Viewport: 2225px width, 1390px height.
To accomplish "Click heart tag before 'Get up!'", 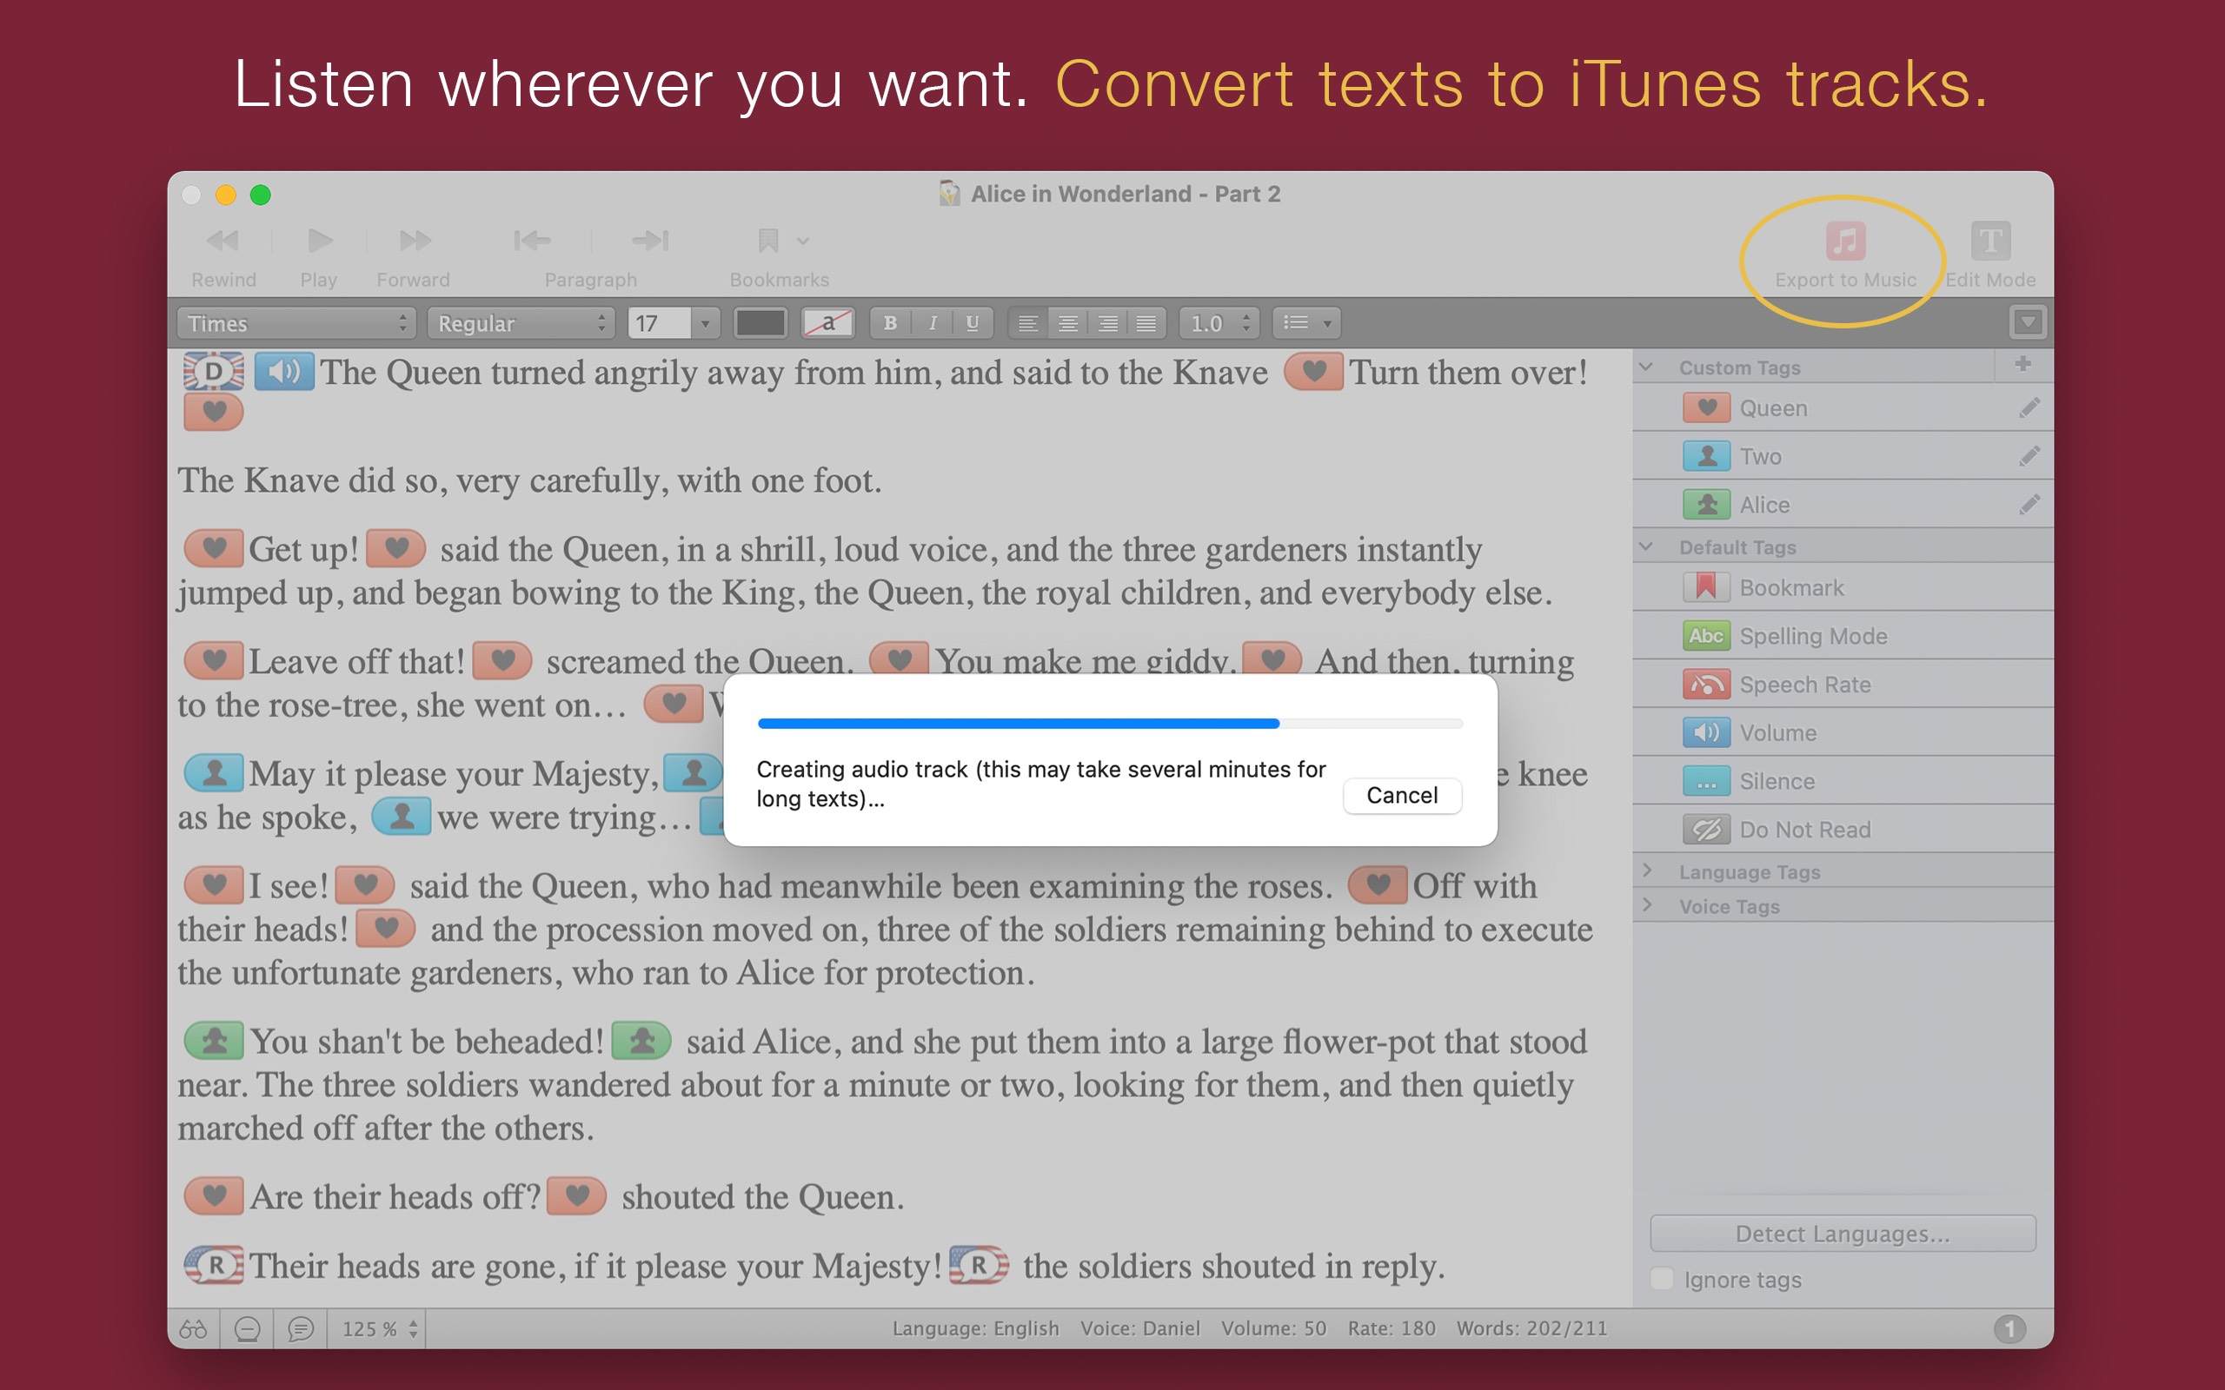I will [x=213, y=548].
